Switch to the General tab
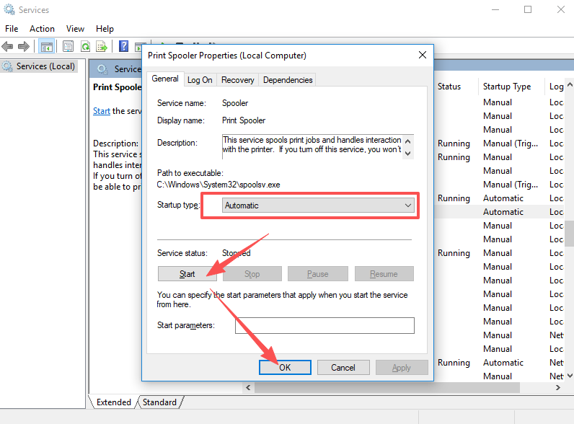Image resolution: width=574 pixels, height=424 pixels. (165, 79)
